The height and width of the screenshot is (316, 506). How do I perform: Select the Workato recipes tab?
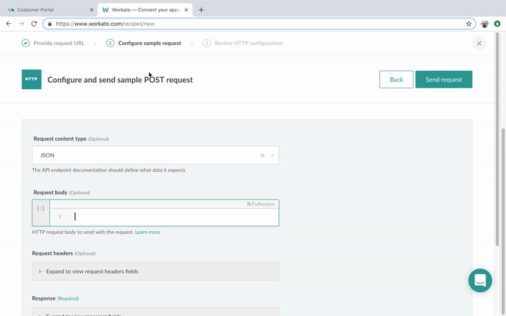[145, 10]
